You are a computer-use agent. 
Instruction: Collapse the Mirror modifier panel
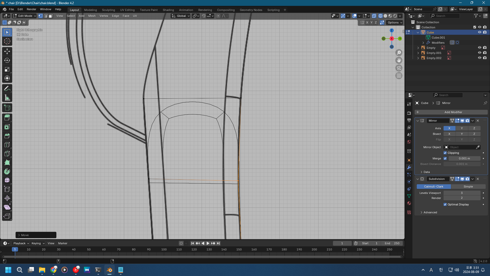click(x=418, y=121)
